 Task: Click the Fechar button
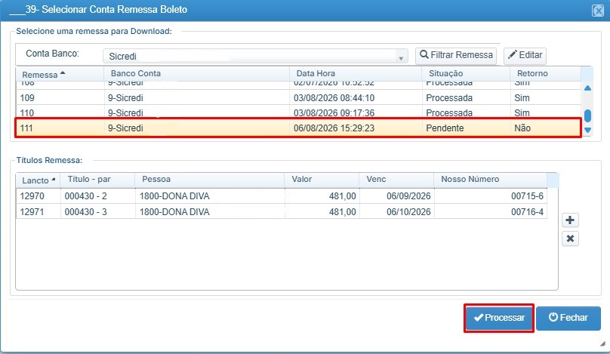point(568,318)
